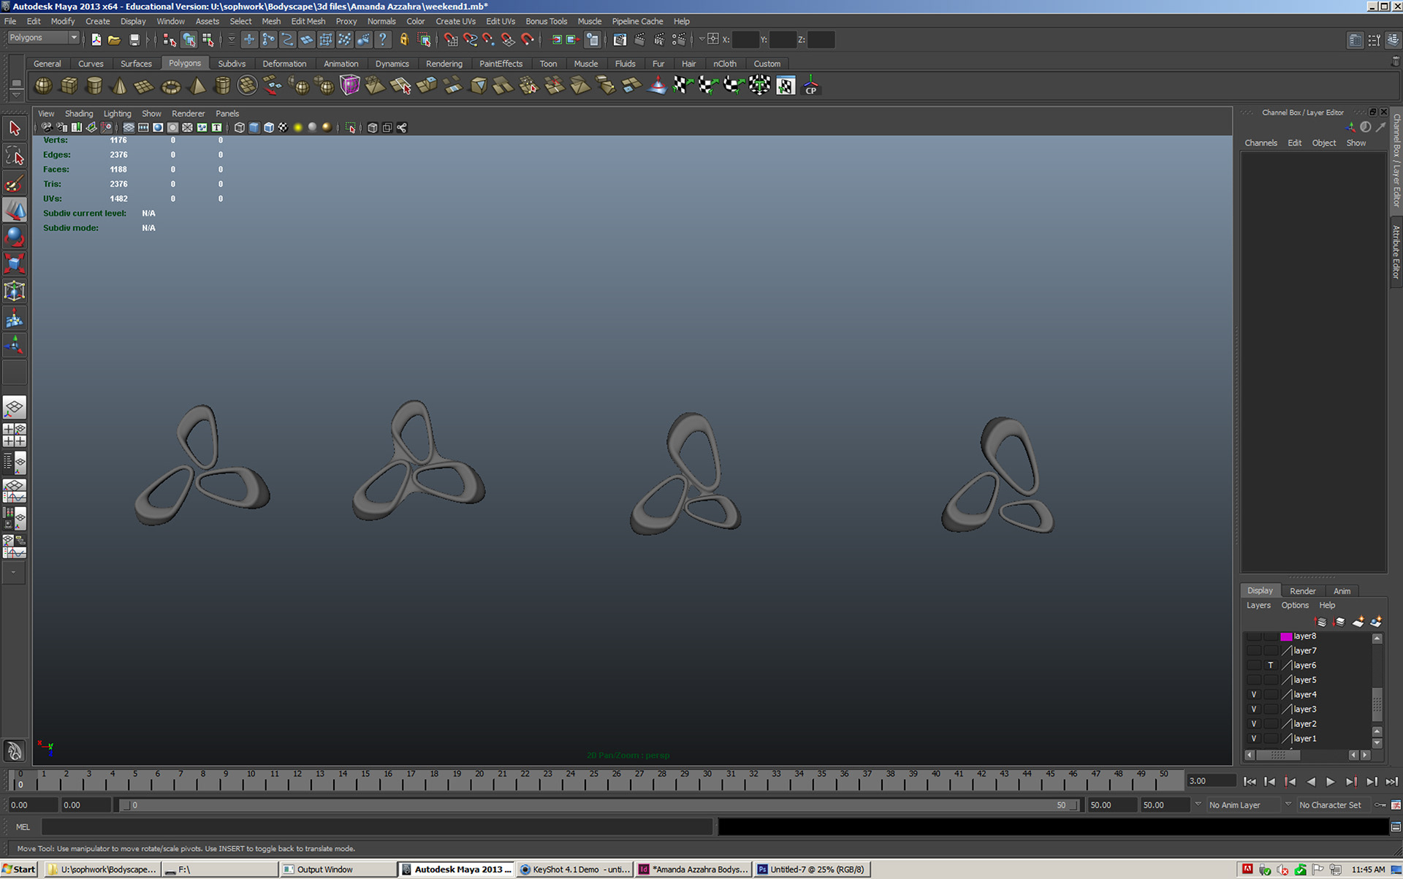1403x879 pixels.
Task: Switch to the Render layer tab
Action: point(1302,591)
